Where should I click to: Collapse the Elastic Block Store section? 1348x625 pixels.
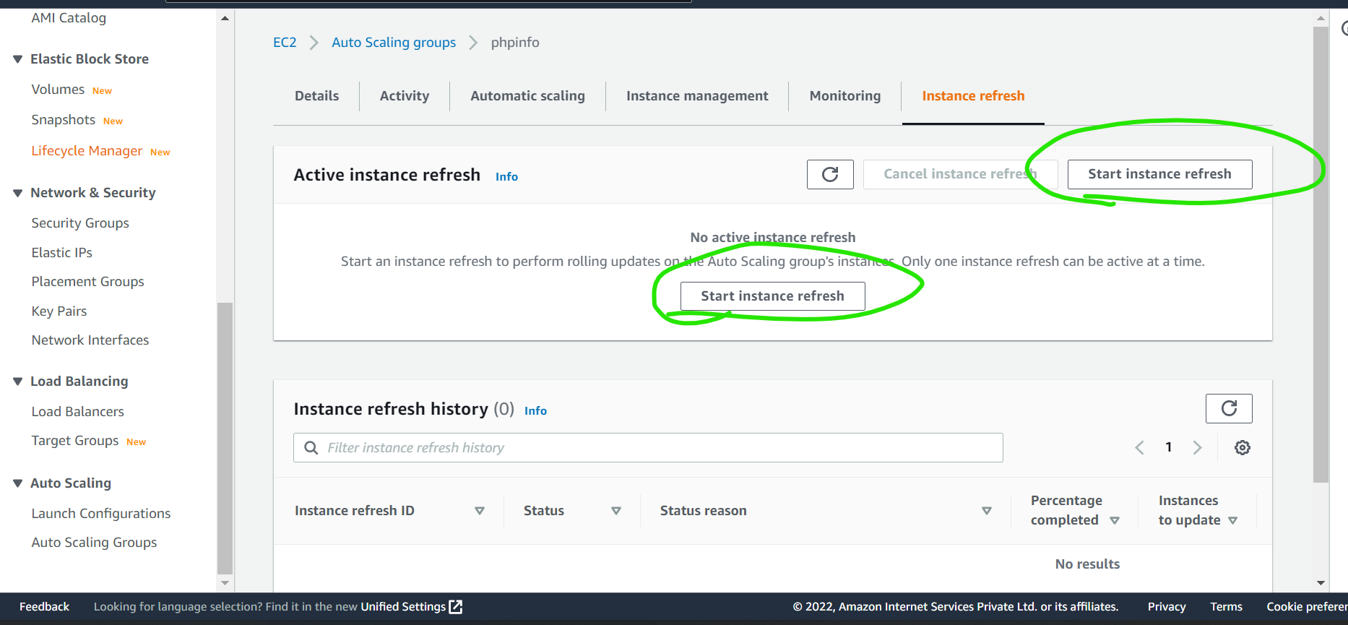coord(18,59)
